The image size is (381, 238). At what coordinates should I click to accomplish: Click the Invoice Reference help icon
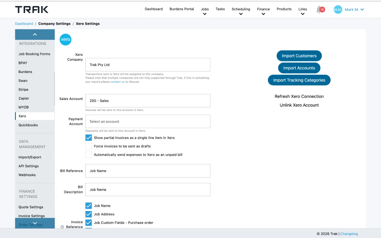click(62, 227)
